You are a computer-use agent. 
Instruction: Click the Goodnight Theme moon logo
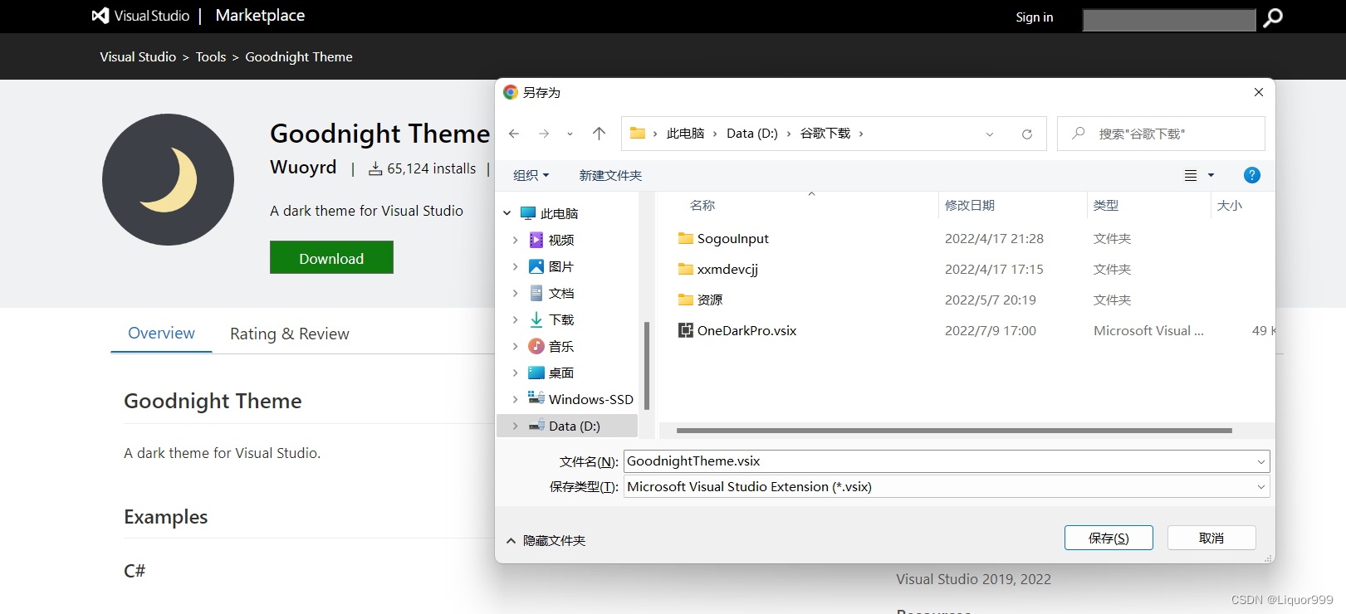[x=168, y=179]
